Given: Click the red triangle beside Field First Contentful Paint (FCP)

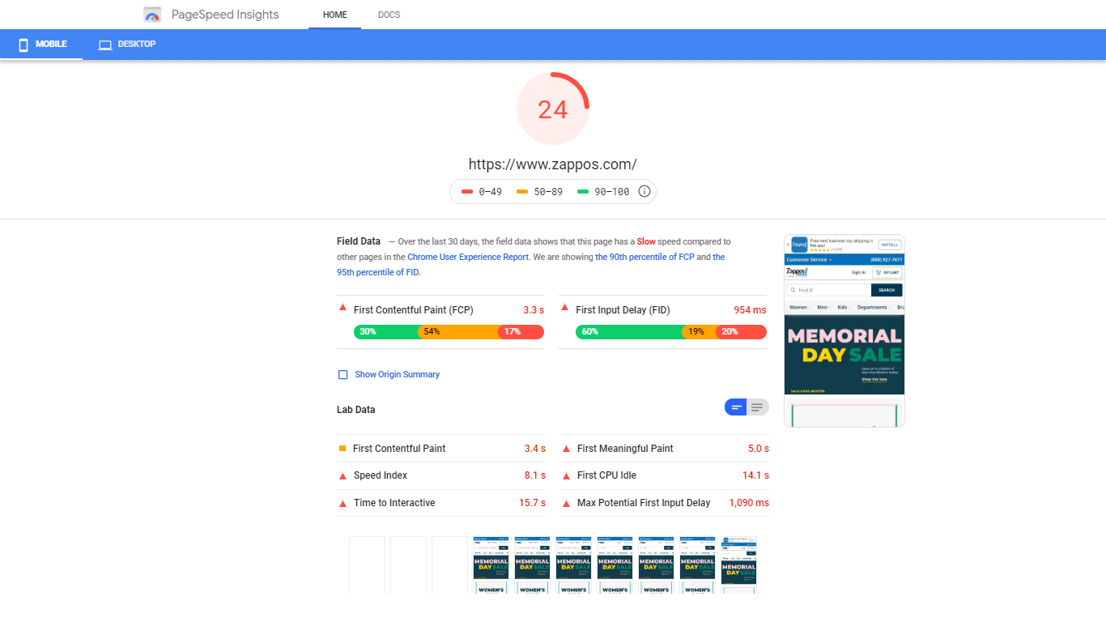Looking at the screenshot, I should [x=342, y=308].
